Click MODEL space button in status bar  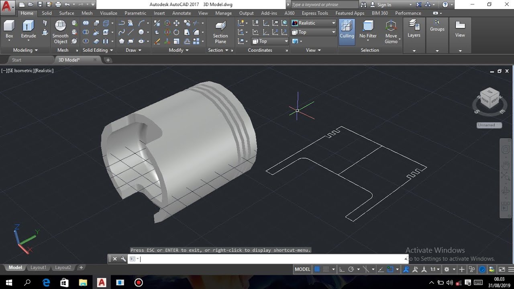[x=303, y=269]
